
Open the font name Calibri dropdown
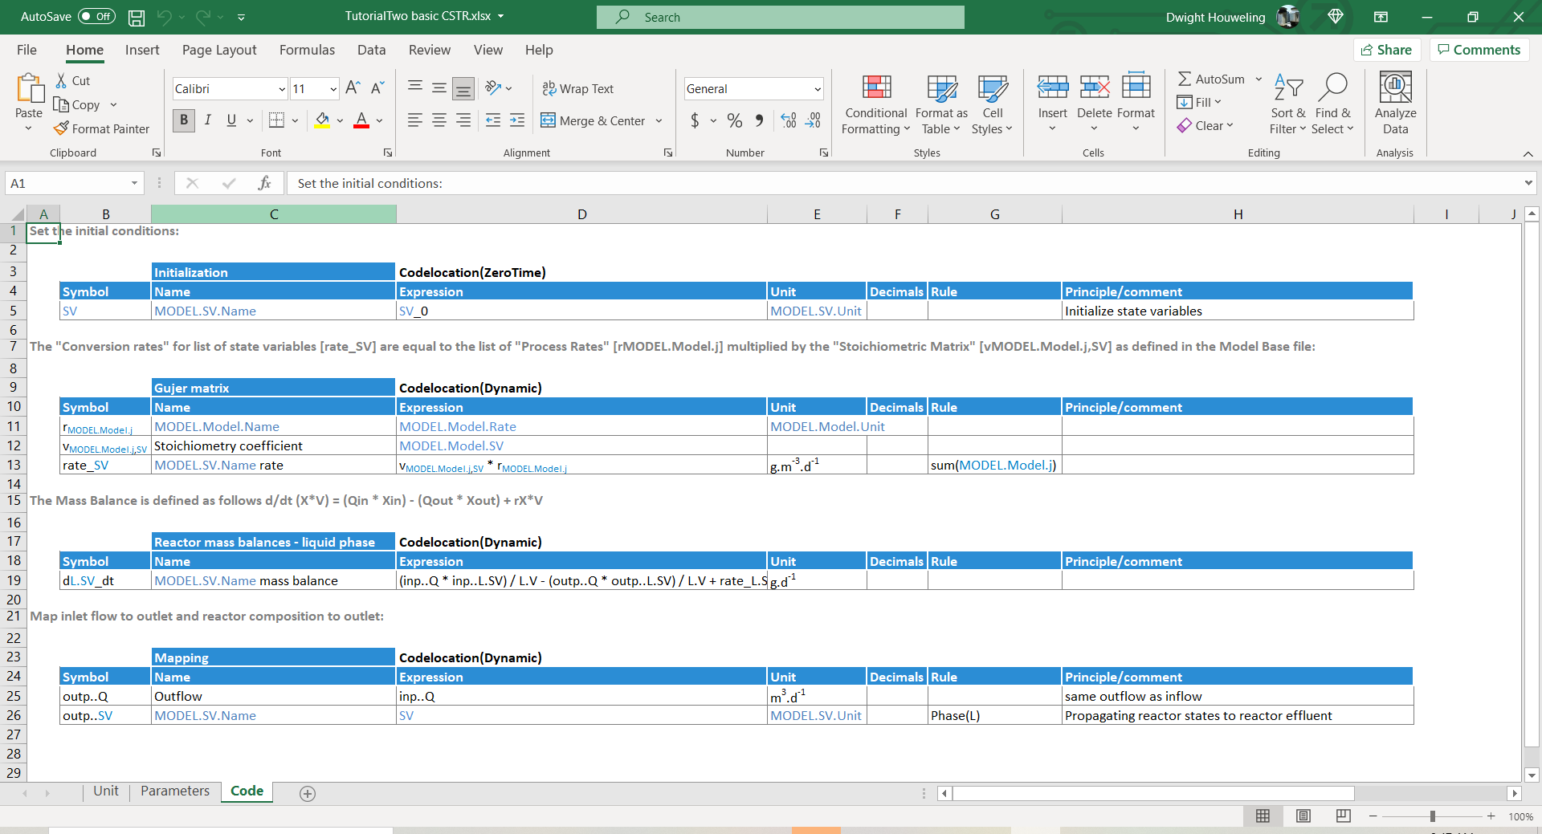282,89
